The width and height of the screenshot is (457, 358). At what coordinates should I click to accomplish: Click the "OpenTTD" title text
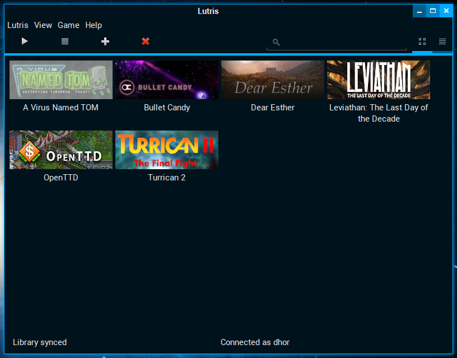(x=61, y=178)
